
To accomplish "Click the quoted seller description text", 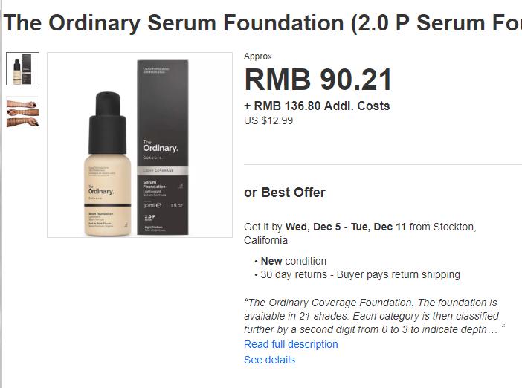I will pos(374,316).
